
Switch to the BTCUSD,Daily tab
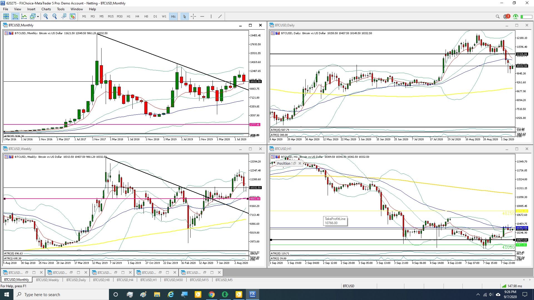click(76, 280)
